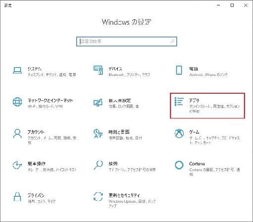
Task: Open the 更新とセキュリティ sync arrows icon
Action: coord(98,196)
